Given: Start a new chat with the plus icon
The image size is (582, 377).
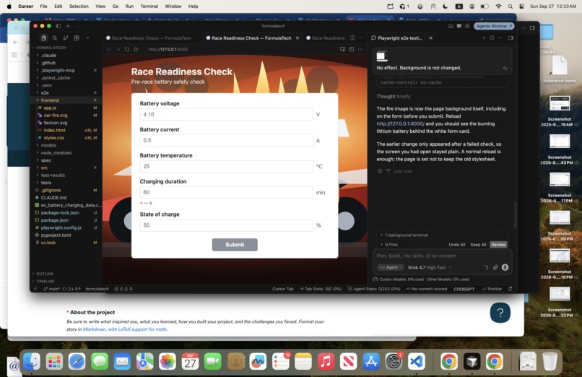Looking at the screenshot, I should 484,38.
